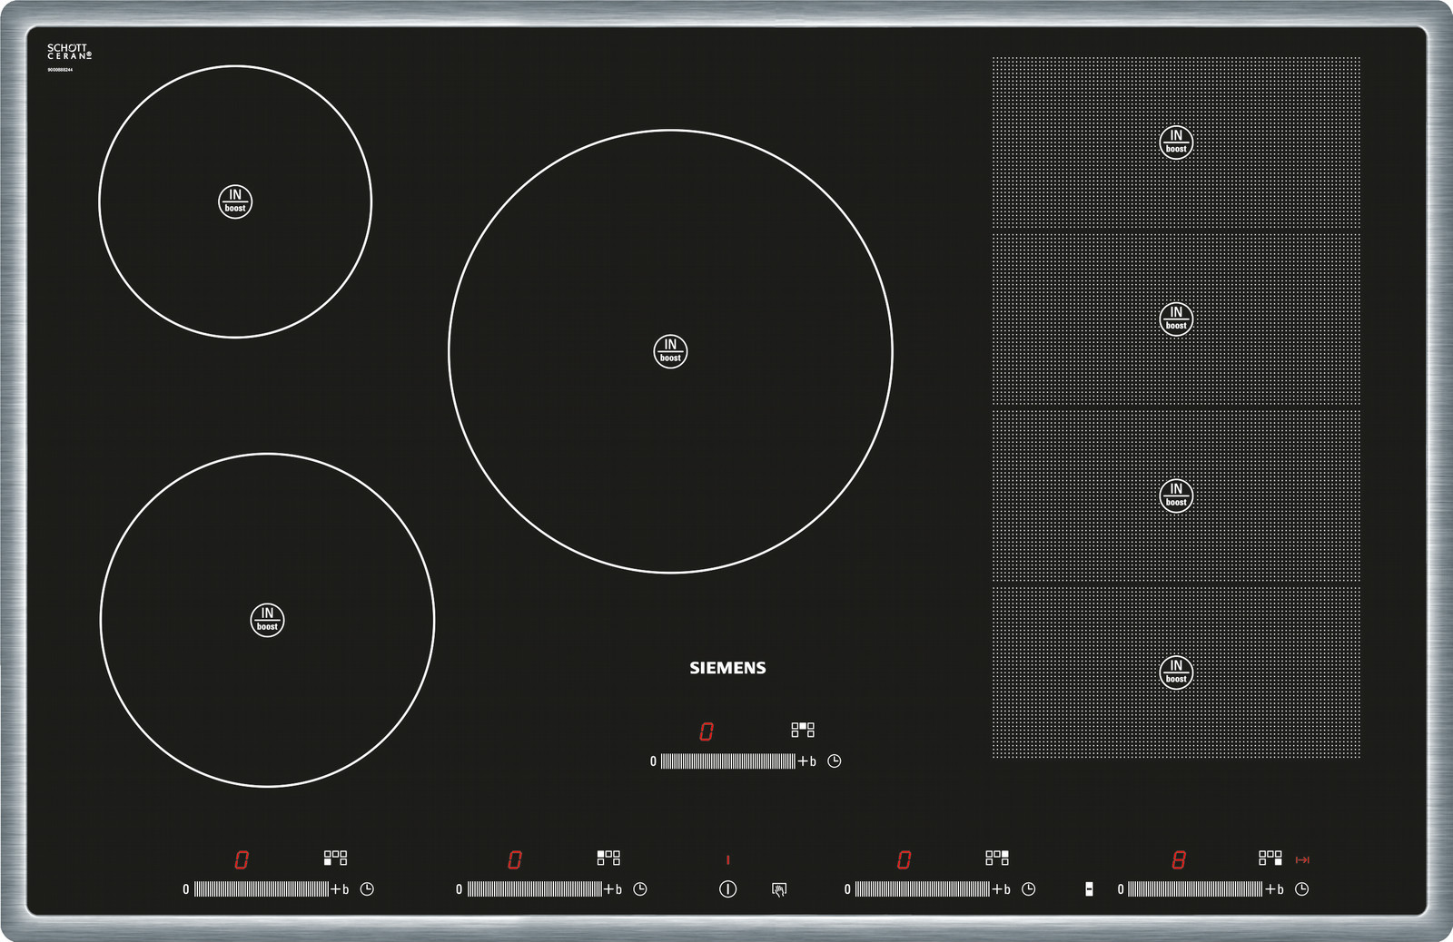Tap the IN boost symbol in the top-left small zone
The height and width of the screenshot is (942, 1453).
pyautogui.click(x=235, y=201)
